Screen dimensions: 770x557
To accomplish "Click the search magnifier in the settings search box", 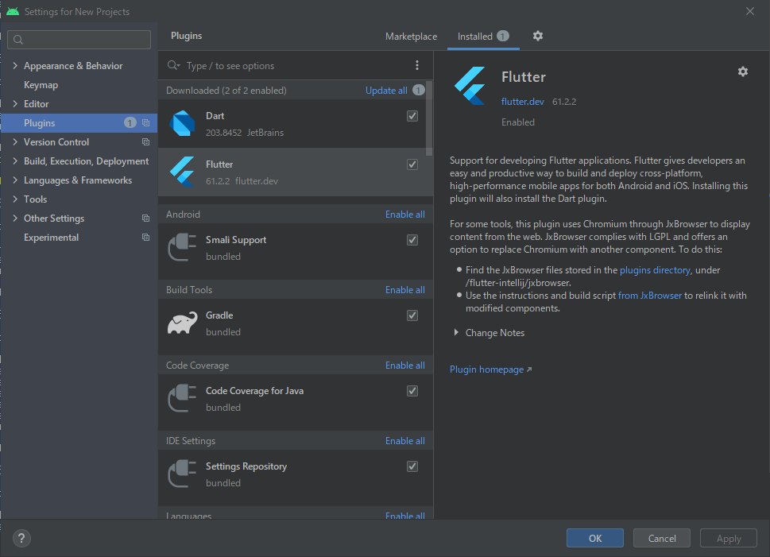I will [x=18, y=40].
